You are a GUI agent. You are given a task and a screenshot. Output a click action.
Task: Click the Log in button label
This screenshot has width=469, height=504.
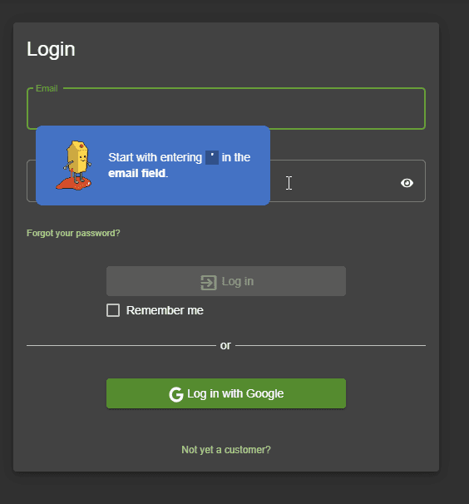click(x=238, y=281)
